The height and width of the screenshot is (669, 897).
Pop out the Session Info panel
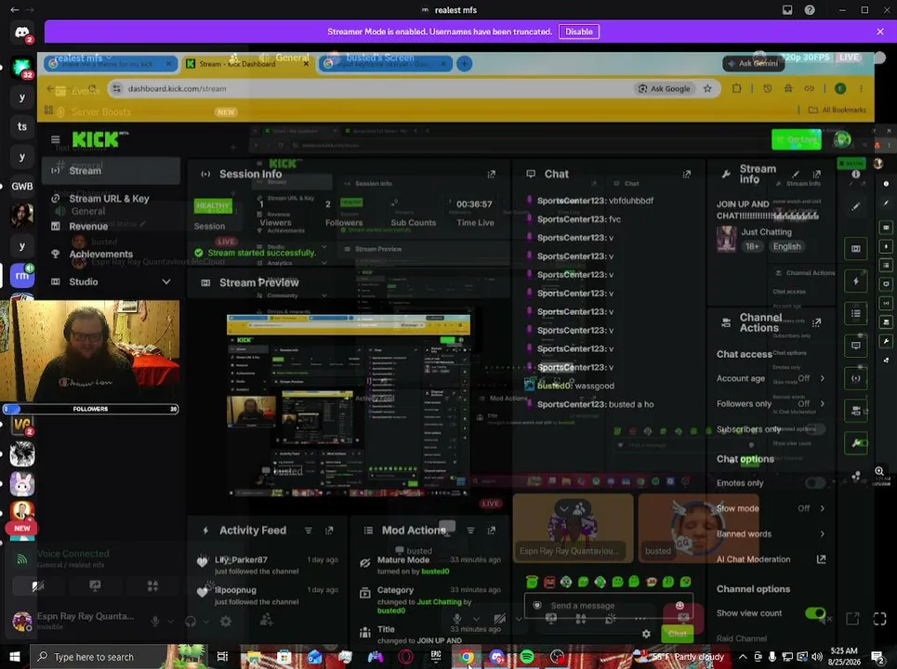click(491, 175)
